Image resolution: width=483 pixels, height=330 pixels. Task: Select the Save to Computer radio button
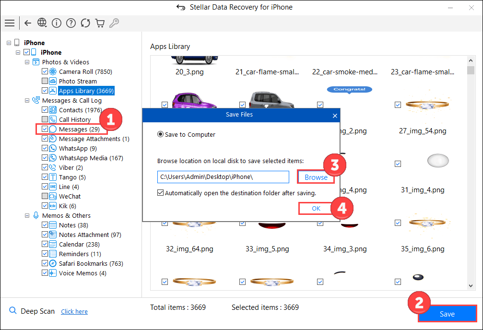coord(160,134)
